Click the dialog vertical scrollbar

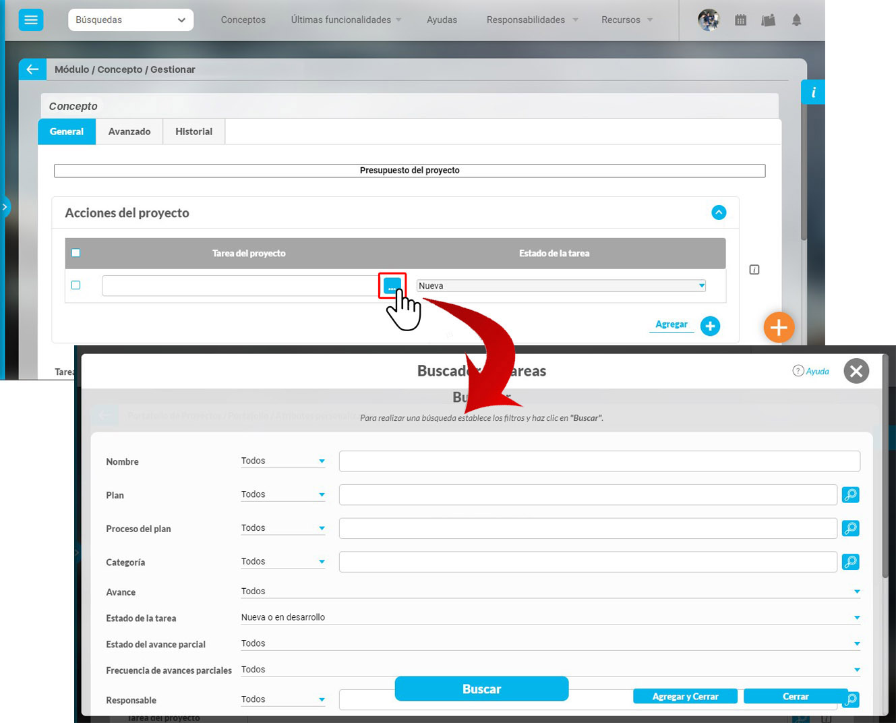pyautogui.click(x=885, y=465)
